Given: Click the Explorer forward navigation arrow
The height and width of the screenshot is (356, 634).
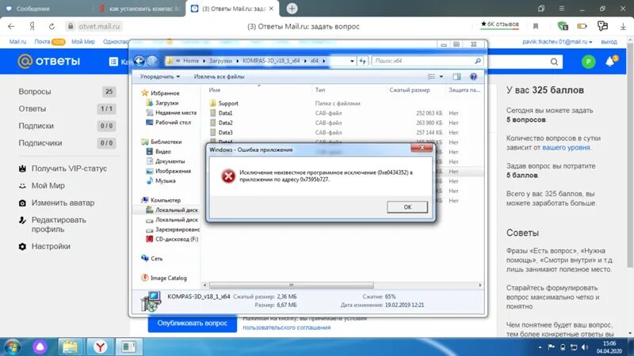Looking at the screenshot, I should click(x=152, y=61).
